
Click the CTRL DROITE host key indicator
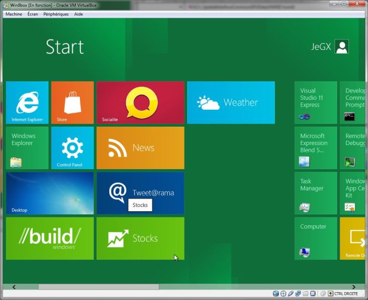tap(346, 293)
